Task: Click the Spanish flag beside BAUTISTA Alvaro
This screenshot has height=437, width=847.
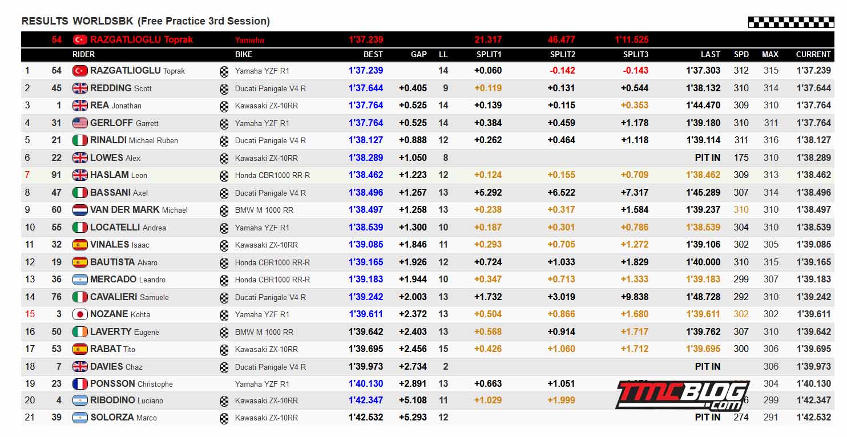Action: click(80, 262)
